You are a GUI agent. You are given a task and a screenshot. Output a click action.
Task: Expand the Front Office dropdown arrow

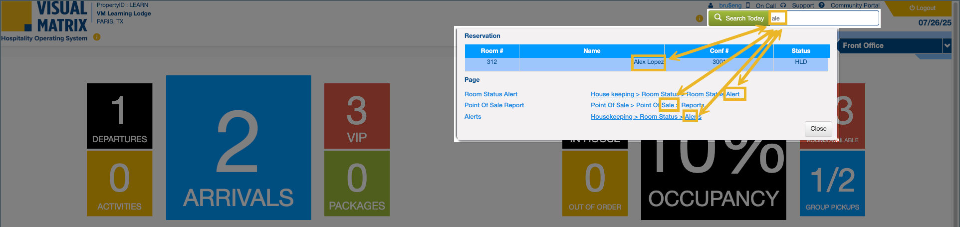[947, 45]
